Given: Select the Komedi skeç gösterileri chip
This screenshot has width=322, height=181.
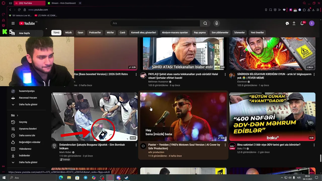Looking at the screenshot, I should pyautogui.click(x=143, y=33).
